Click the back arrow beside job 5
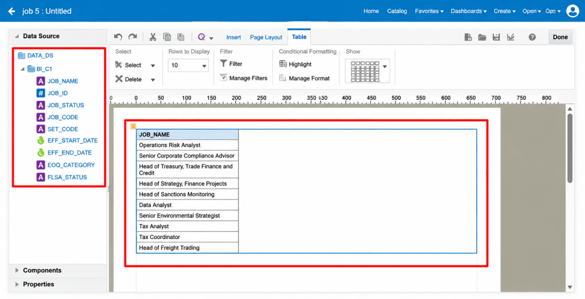Screen dimensions: 585x299 click(x=11, y=11)
